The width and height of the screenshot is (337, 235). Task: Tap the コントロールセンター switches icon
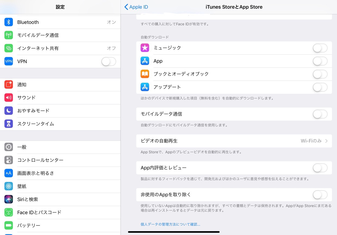[x=9, y=160]
